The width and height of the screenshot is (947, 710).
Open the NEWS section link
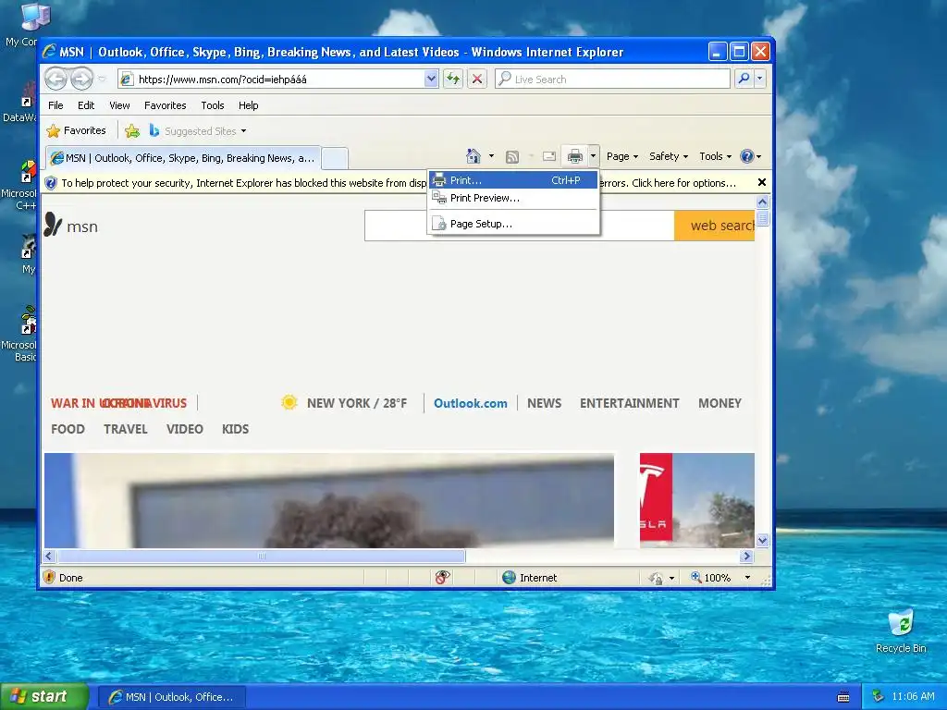544,403
